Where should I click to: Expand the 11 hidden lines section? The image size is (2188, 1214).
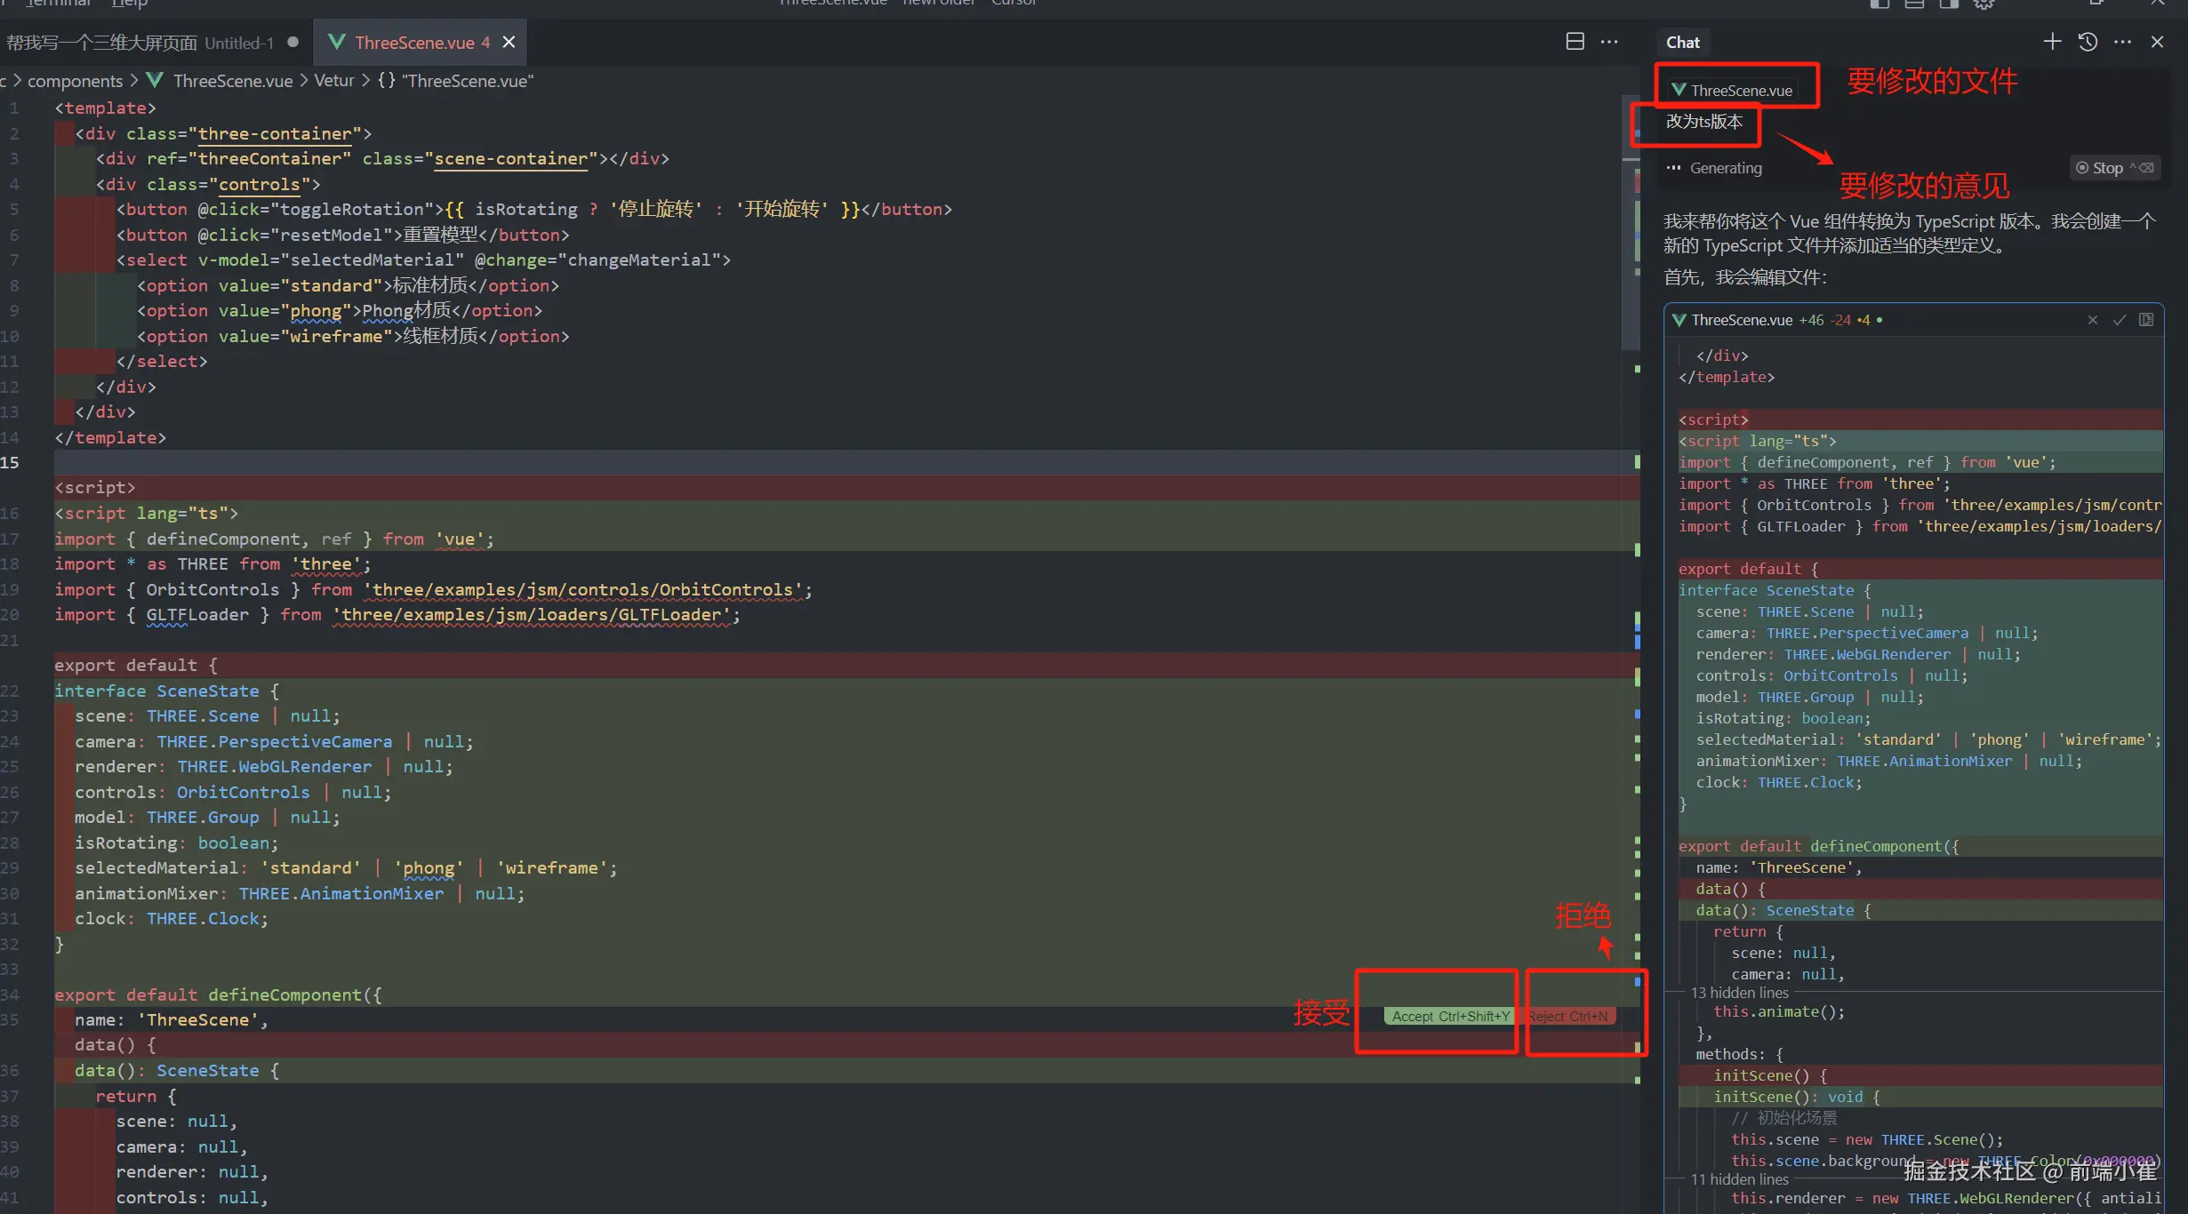[1739, 1179]
